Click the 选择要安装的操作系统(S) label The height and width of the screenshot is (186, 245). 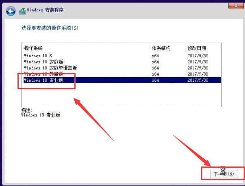click(x=49, y=29)
